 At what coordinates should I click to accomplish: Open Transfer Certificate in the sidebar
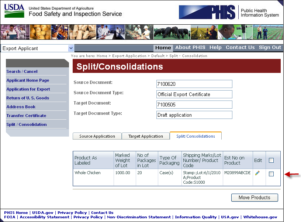click(x=26, y=116)
